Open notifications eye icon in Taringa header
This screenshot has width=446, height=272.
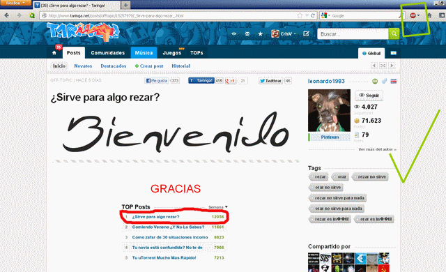coord(234,34)
